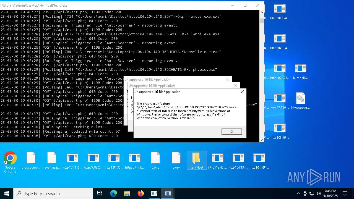Select the httpsgithub... desktop icon

coord(135,161)
